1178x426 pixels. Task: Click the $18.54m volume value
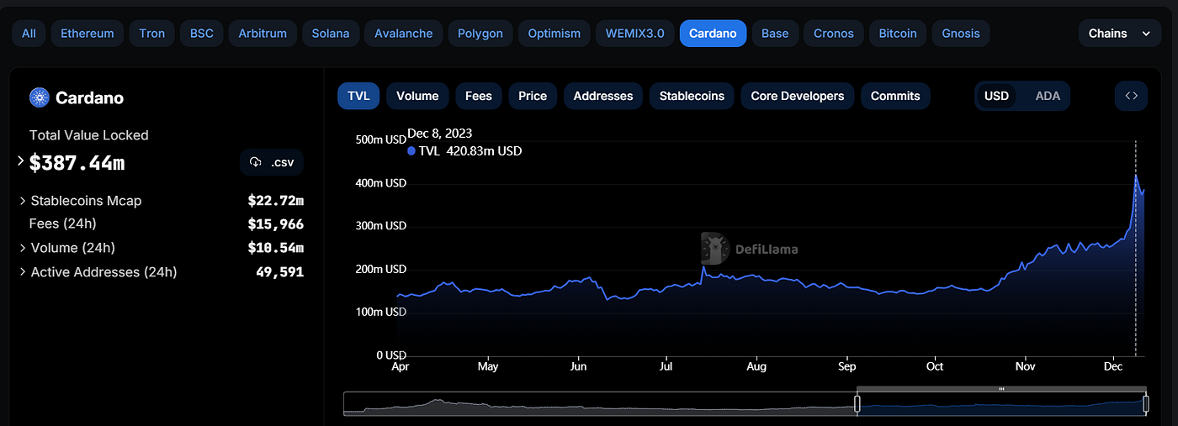[276, 248]
